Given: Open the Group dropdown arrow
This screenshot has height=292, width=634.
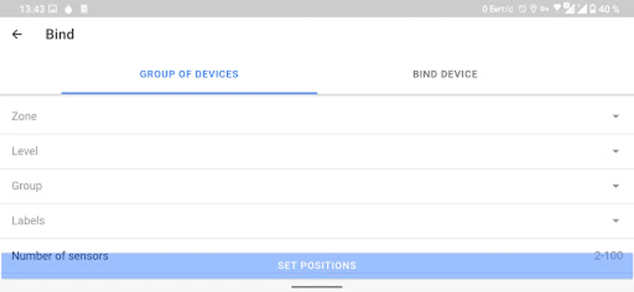Looking at the screenshot, I should (615, 186).
